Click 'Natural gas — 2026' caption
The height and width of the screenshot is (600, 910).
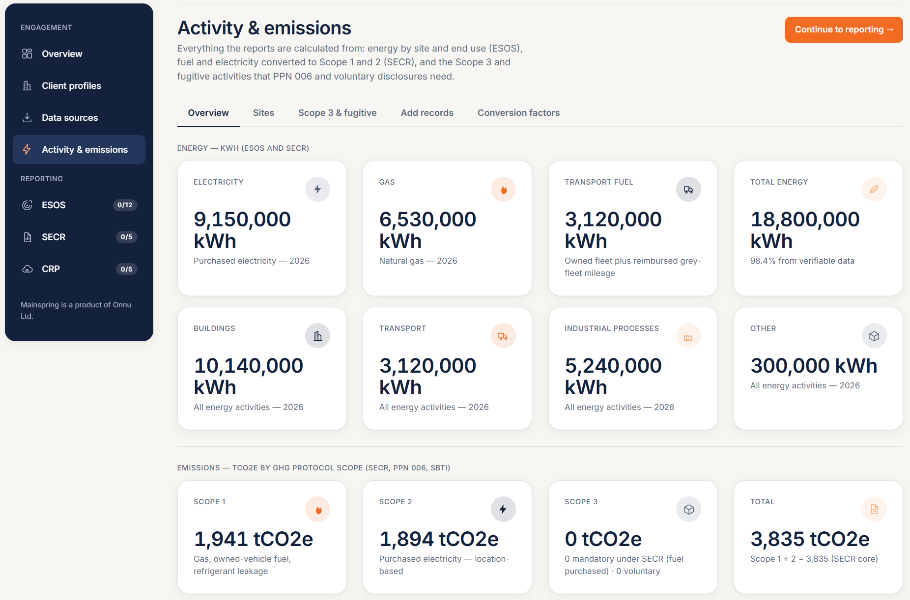pyautogui.click(x=418, y=261)
